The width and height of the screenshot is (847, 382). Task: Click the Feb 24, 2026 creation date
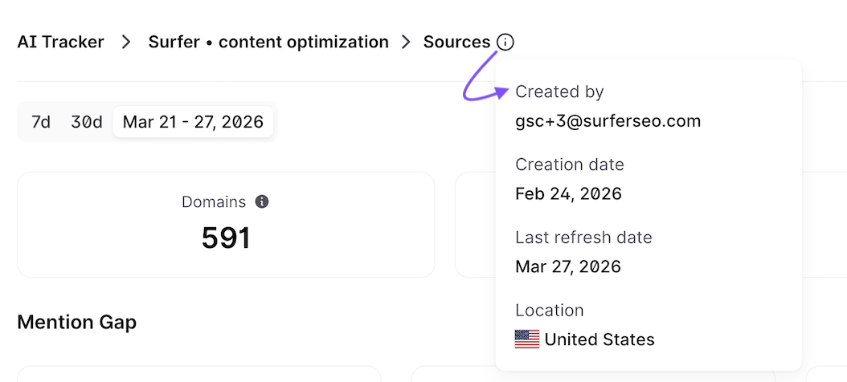(x=568, y=194)
